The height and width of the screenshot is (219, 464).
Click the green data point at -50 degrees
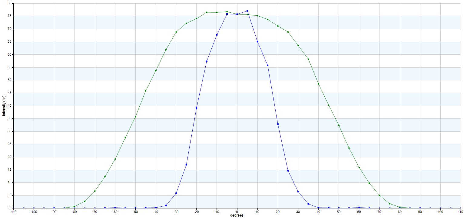pyautogui.click(x=135, y=117)
